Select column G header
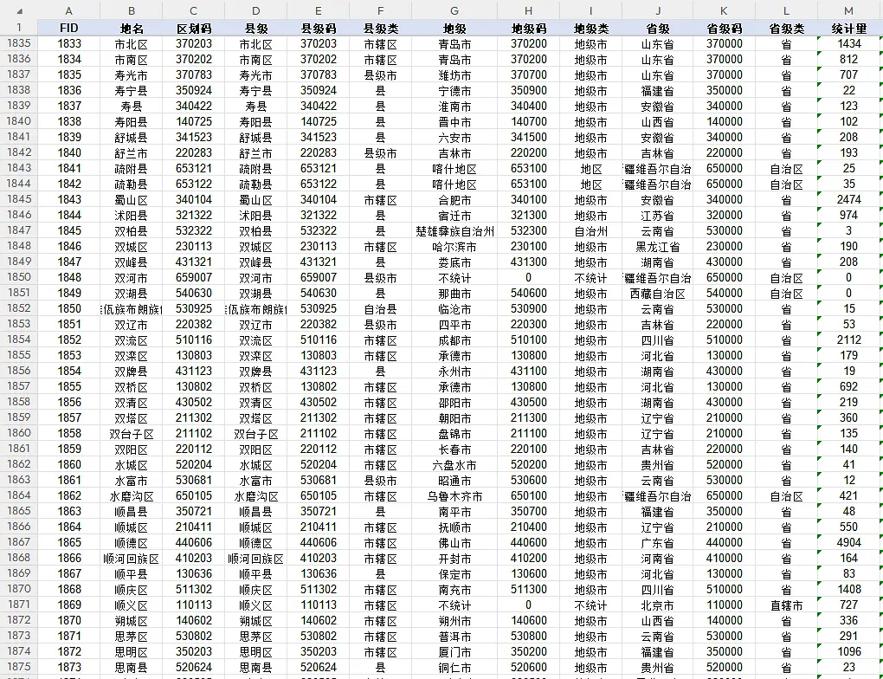The width and height of the screenshot is (883, 679). pos(454,10)
